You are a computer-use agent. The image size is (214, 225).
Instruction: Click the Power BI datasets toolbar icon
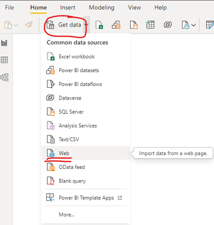[116, 25]
